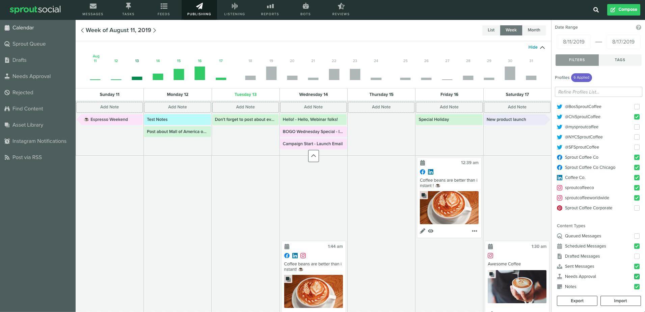Screen dimensions: 645x312
Task: Collapse the notes section with up chevron
Action: [314, 156]
